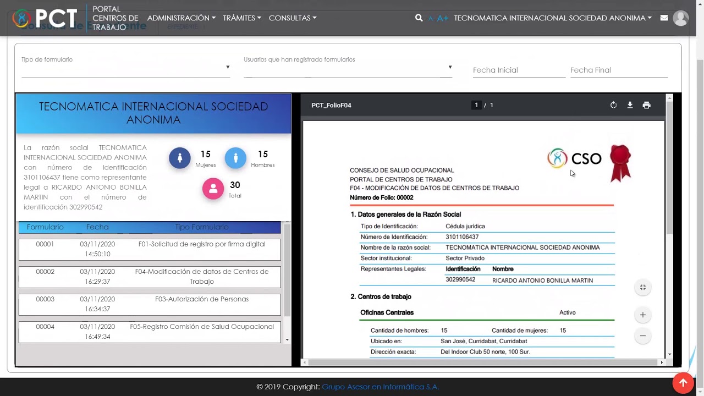Image resolution: width=704 pixels, height=396 pixels.
Task: Zoom out of the PDF
Action: pos(642,335)
